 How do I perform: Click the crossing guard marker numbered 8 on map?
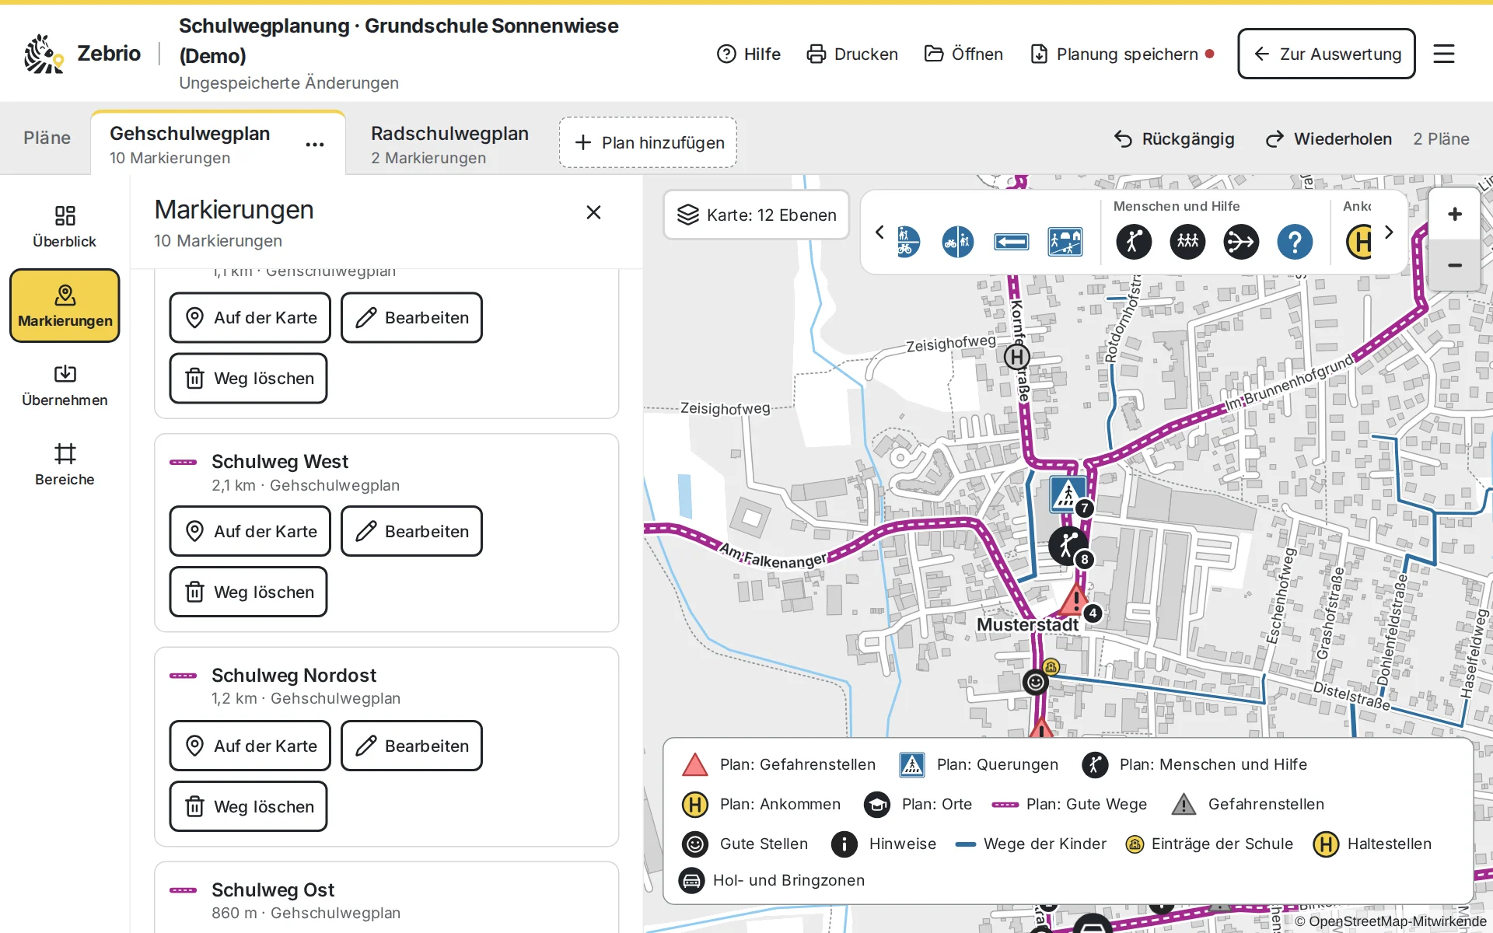[x=1068, y=545]
